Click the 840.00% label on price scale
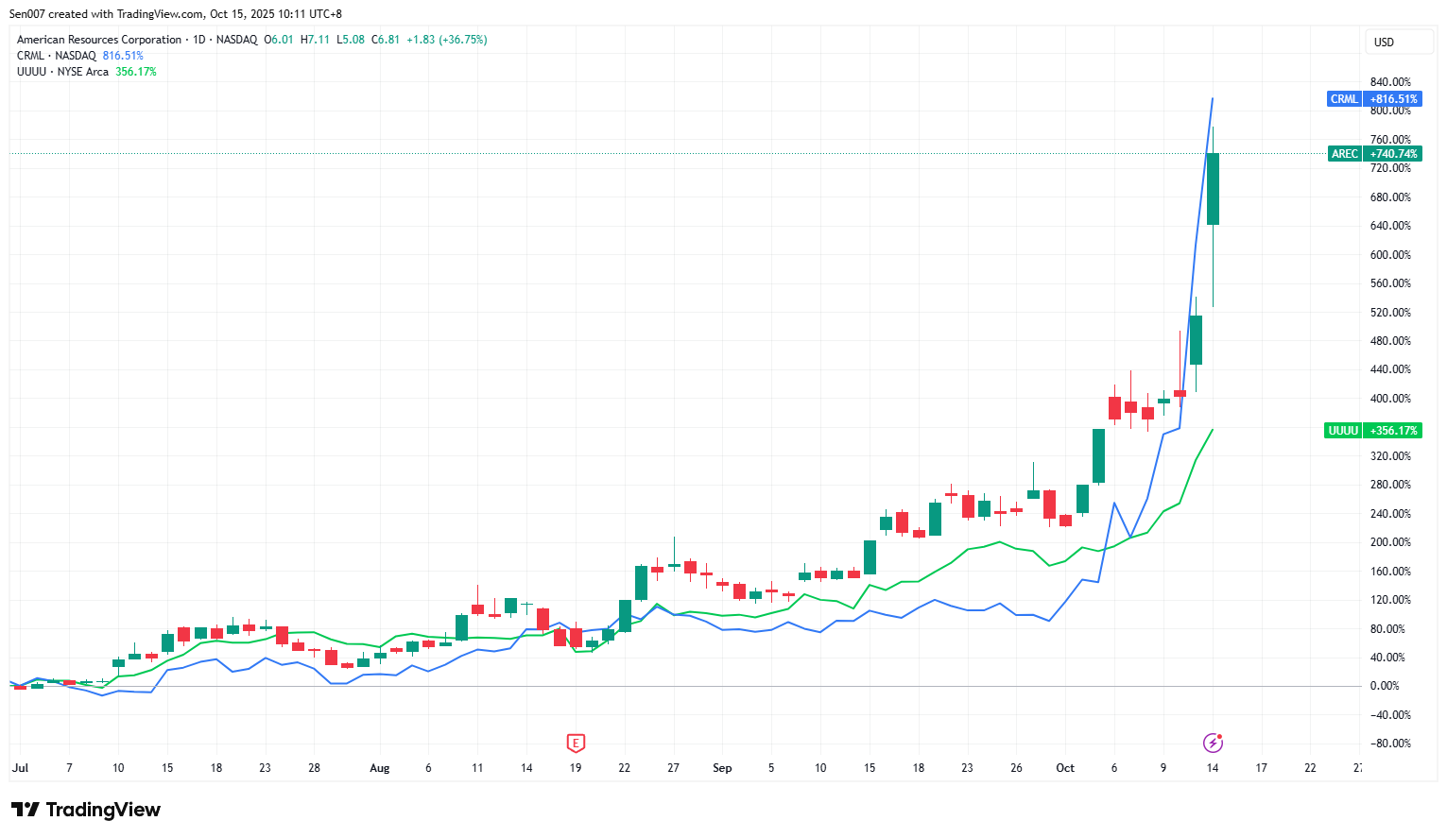The height and width of the screenshot is (838, 1447). click(x=1390, y=82)
